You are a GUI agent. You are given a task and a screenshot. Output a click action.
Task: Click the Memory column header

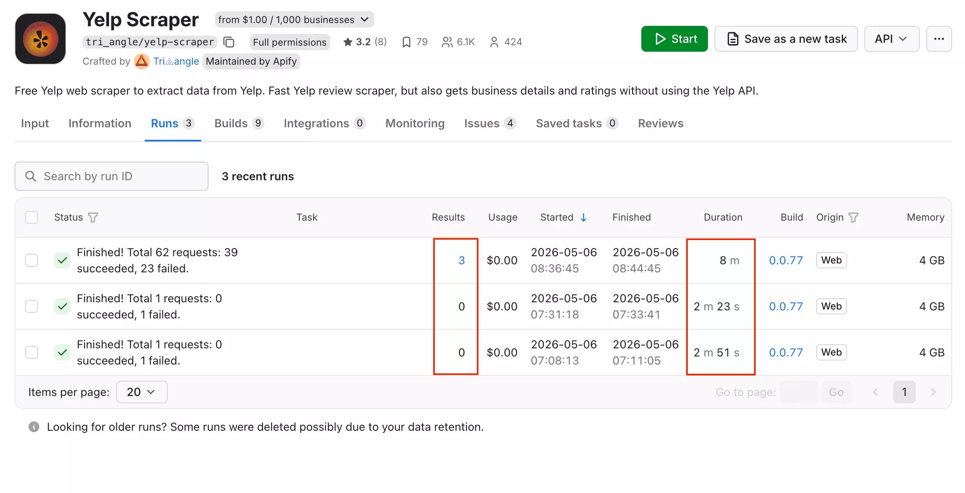tap(925, 217)
